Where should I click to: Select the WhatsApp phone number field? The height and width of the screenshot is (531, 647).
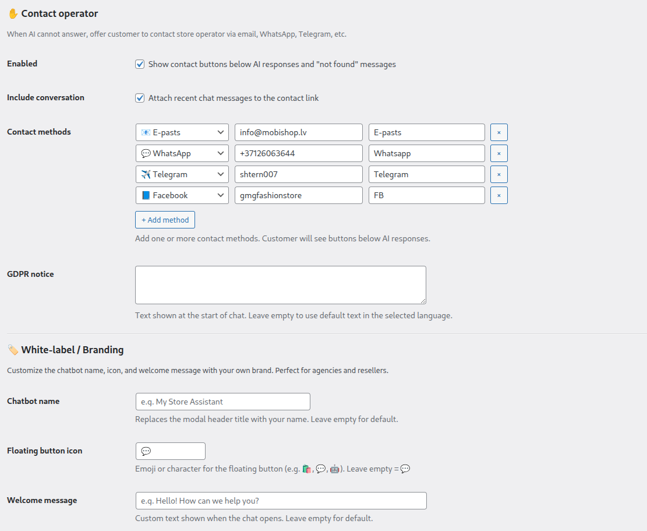(x=298, y=154)
